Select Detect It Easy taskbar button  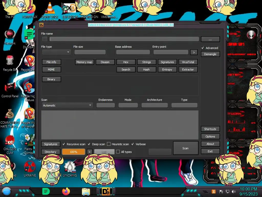[x=106, y=191]
